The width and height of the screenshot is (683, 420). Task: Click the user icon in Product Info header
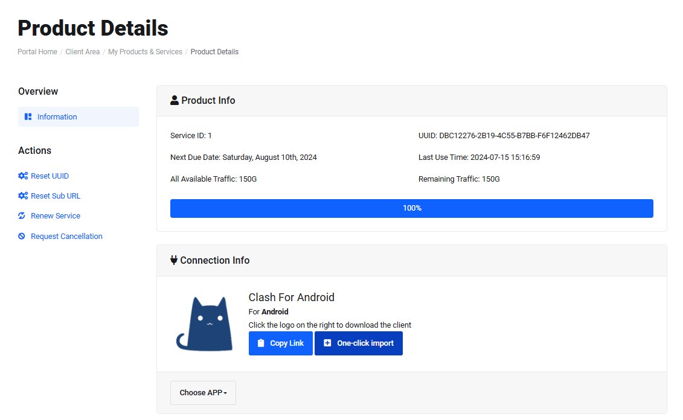(175, 101)
